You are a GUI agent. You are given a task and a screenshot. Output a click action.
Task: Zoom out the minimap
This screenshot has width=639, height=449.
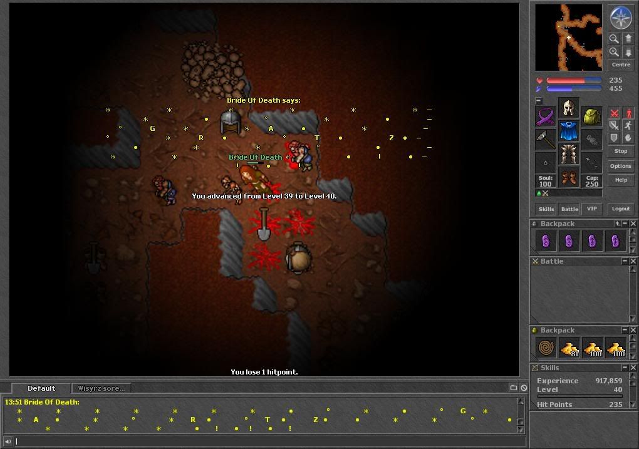pyautogui.click(x=614, y=39)
